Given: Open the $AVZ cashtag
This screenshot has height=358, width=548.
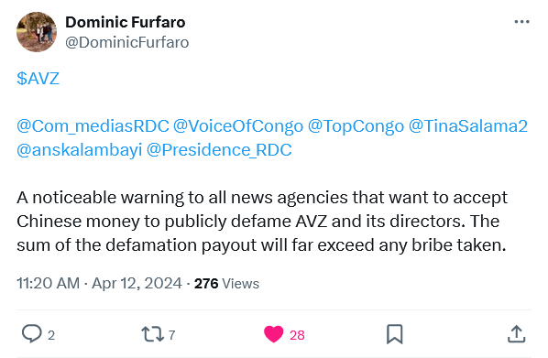Looking at the screenshot, I should [x=38, y=78].
